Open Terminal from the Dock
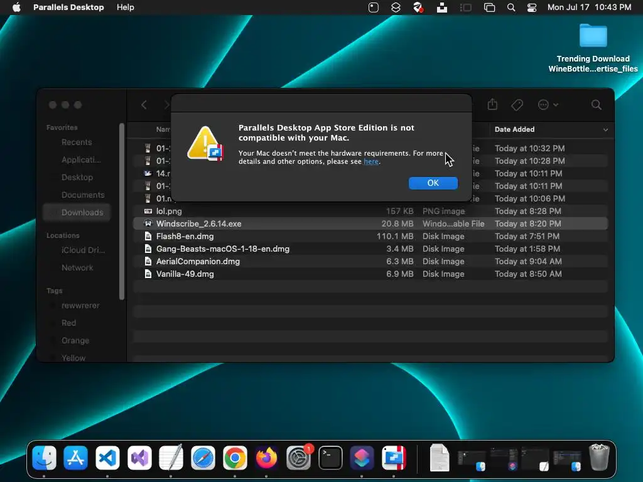The width and height of the screenshot is (643, 482). click(330, 458)
